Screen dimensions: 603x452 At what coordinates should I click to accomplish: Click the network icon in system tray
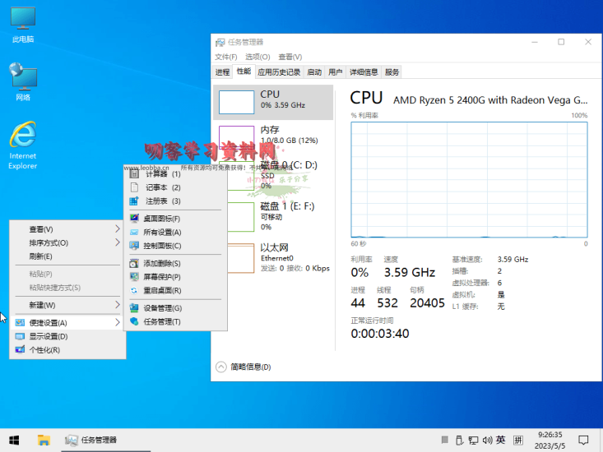pyautogui.click(x=473, y=440)
